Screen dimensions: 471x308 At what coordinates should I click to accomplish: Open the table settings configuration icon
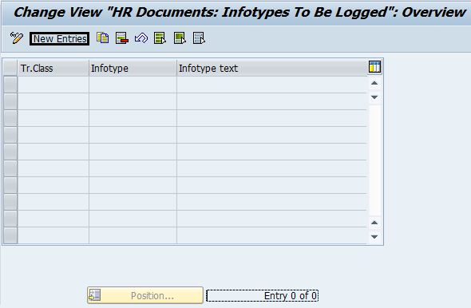(374, 67)
